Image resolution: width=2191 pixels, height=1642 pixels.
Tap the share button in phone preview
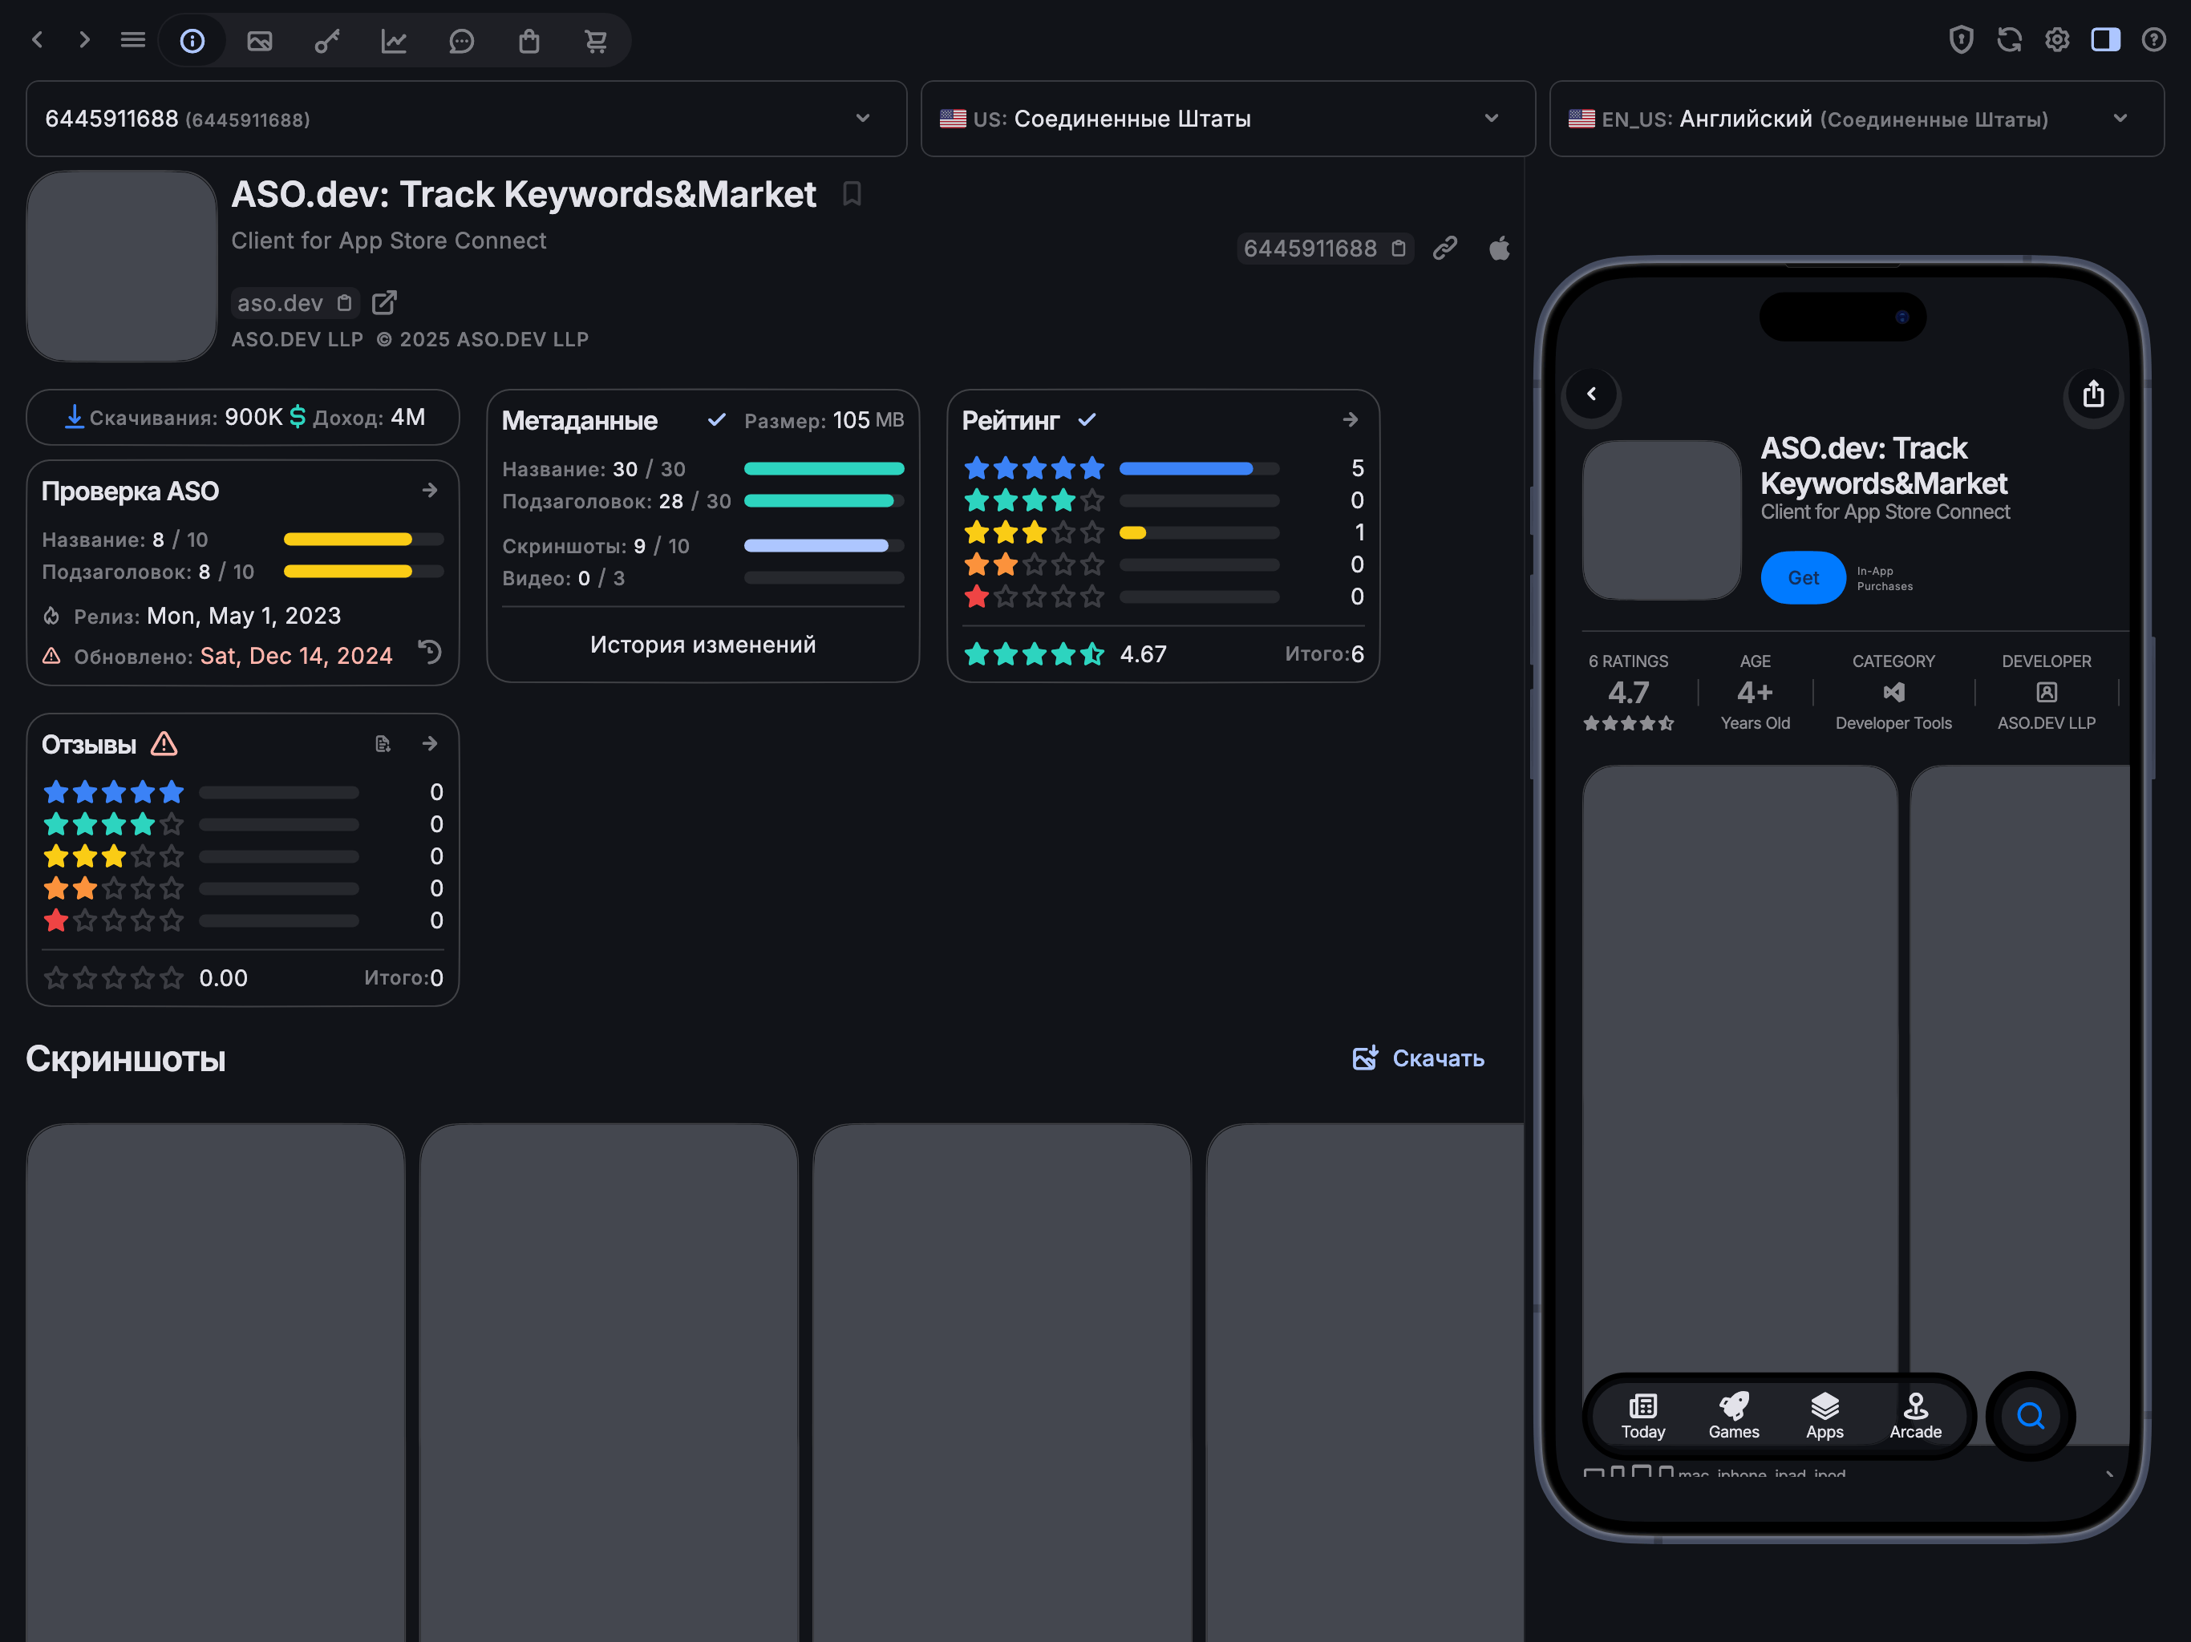pos(2093,394)
